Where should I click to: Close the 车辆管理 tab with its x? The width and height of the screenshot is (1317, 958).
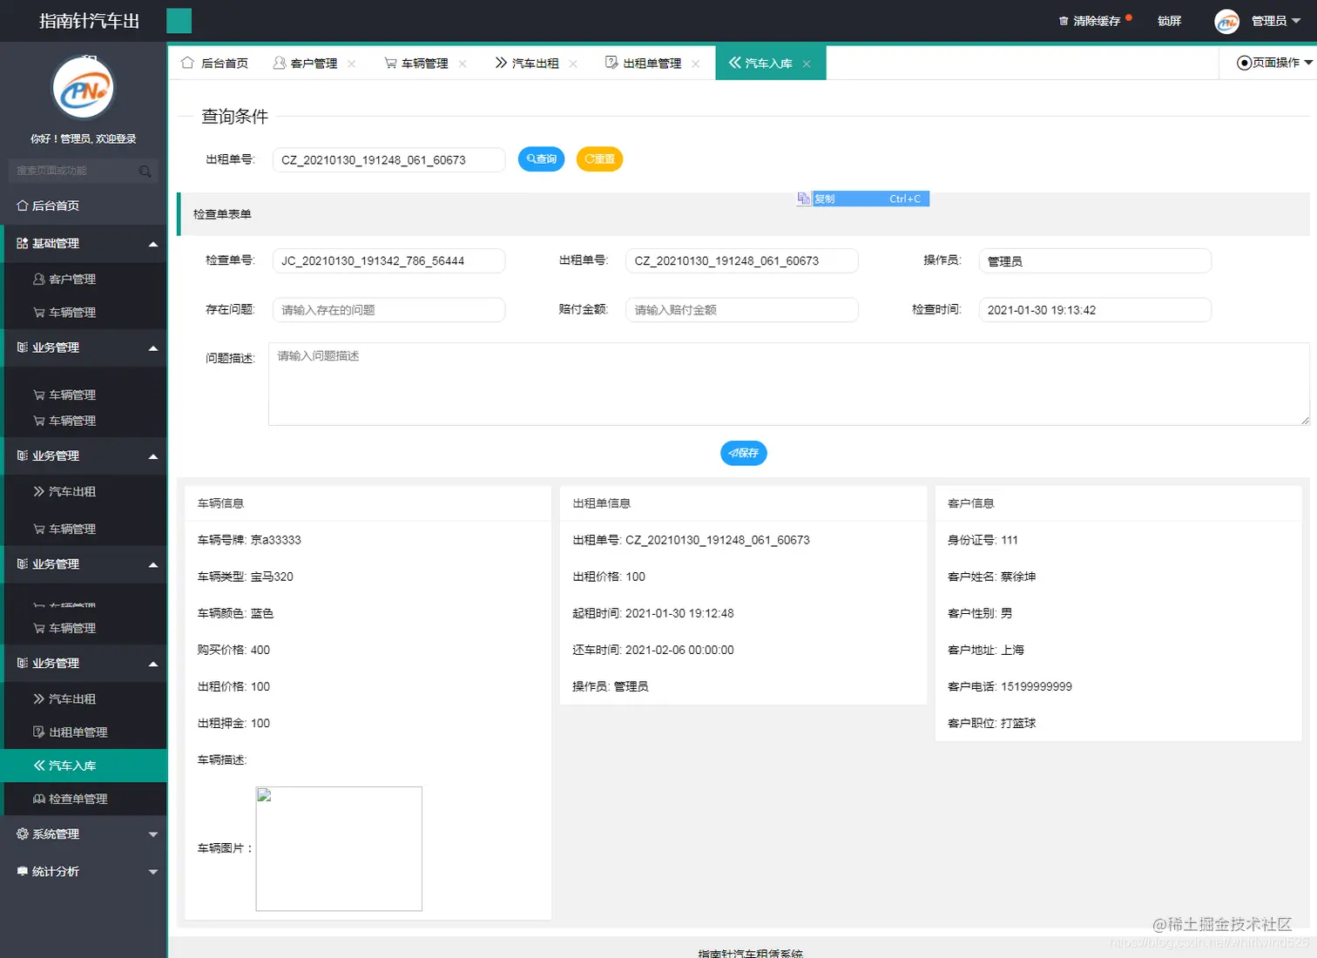463,64
